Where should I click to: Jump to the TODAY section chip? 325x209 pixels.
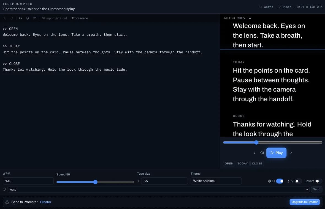click(242, 163)
